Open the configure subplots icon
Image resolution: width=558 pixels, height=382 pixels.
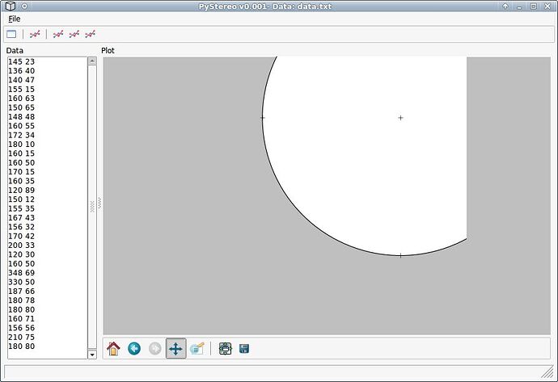226,349
